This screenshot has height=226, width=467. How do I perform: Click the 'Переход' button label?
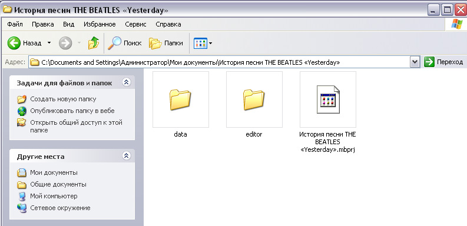(450, 62)
